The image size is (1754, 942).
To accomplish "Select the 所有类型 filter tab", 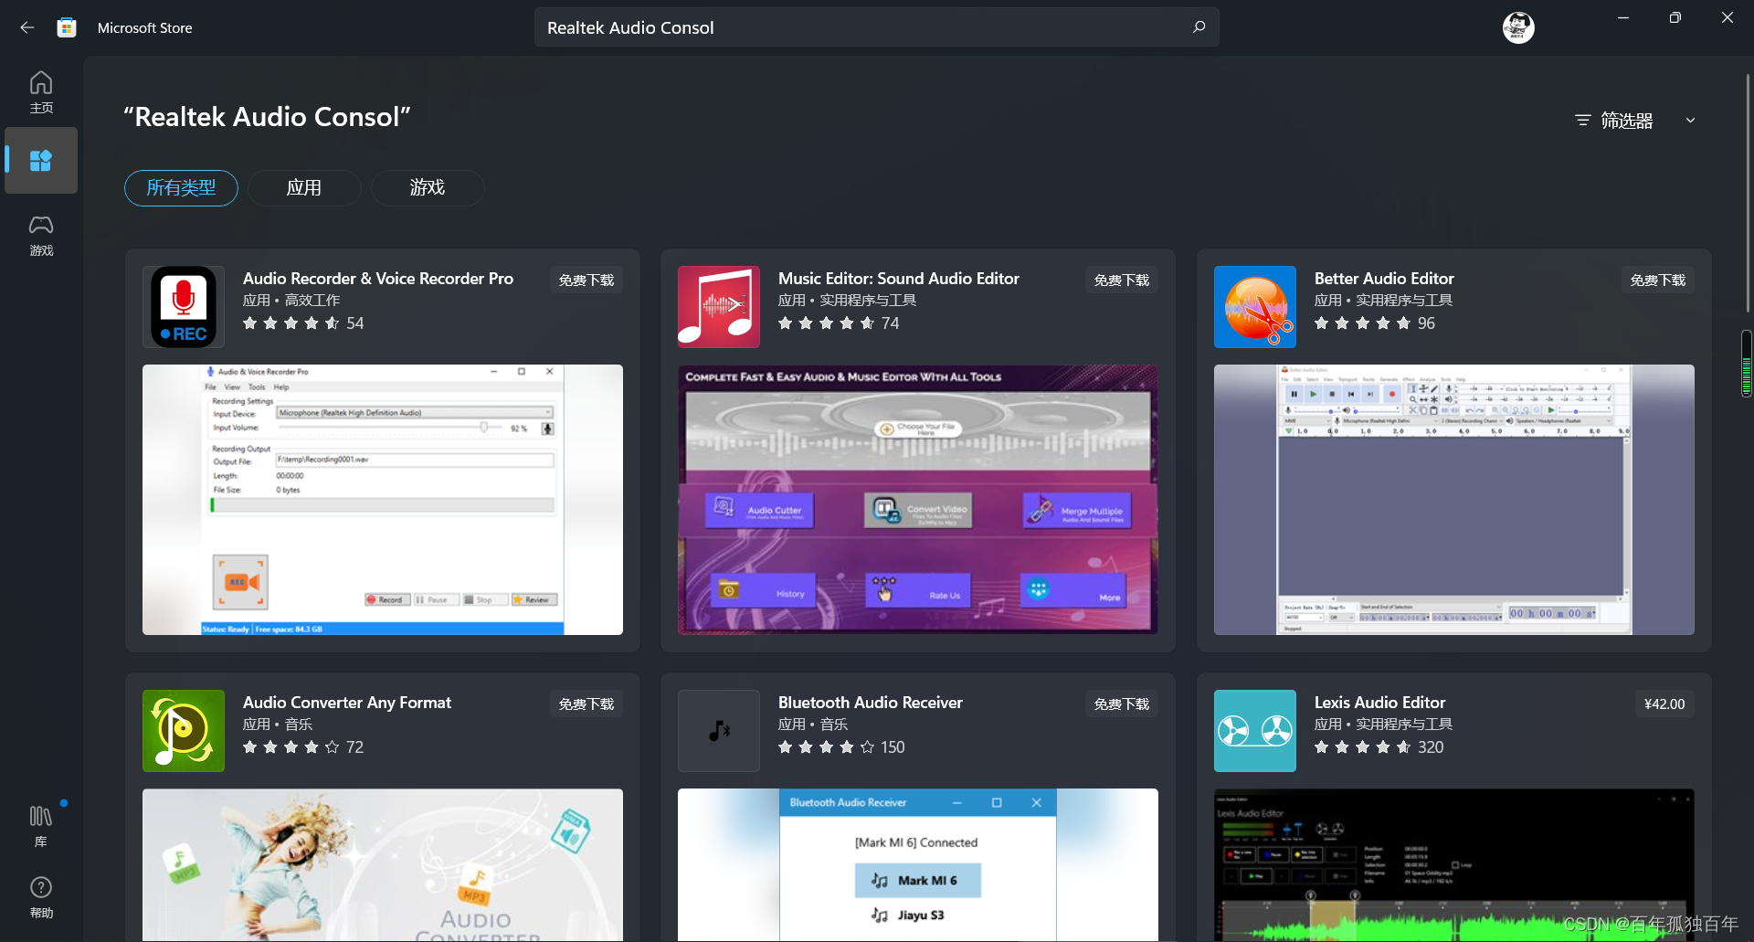I will pos(181,188).
